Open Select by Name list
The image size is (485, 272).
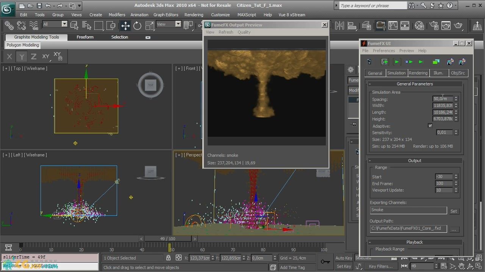[x=87, y=25]
